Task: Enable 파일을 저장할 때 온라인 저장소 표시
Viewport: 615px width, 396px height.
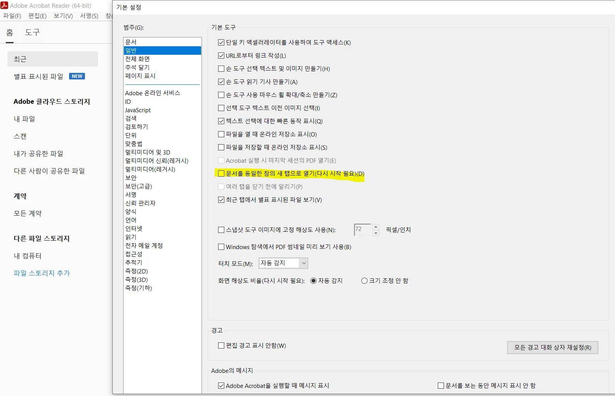Action: click(221, 147)
